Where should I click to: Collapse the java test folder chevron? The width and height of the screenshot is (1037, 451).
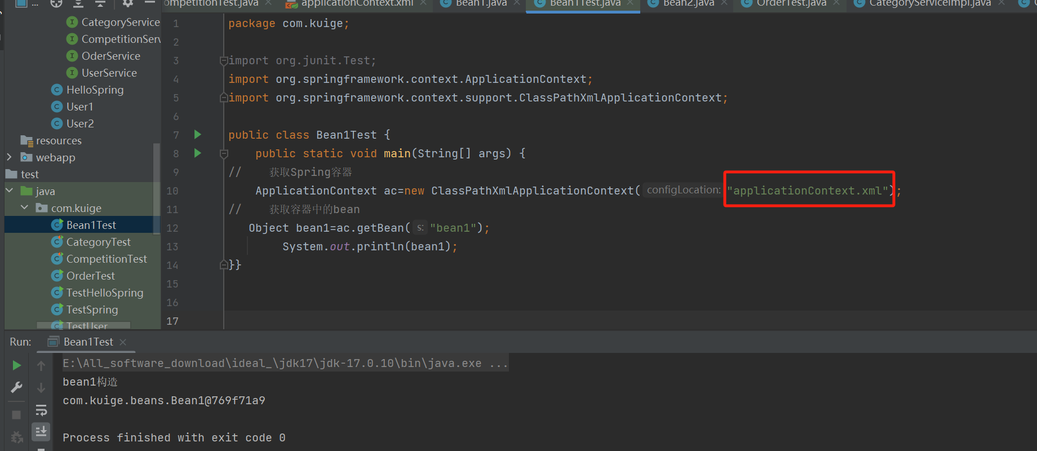(9, 191)
